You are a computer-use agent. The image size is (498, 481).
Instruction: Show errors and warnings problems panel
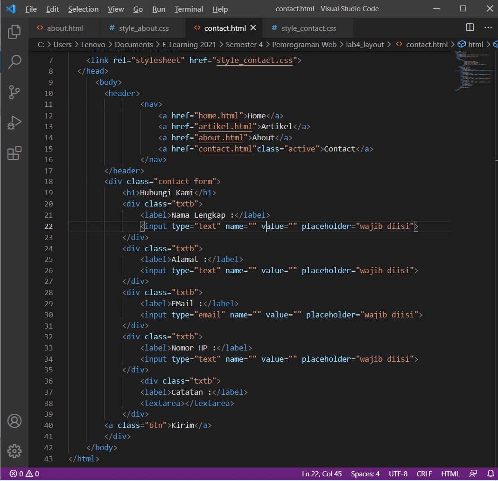click(24, 474)
